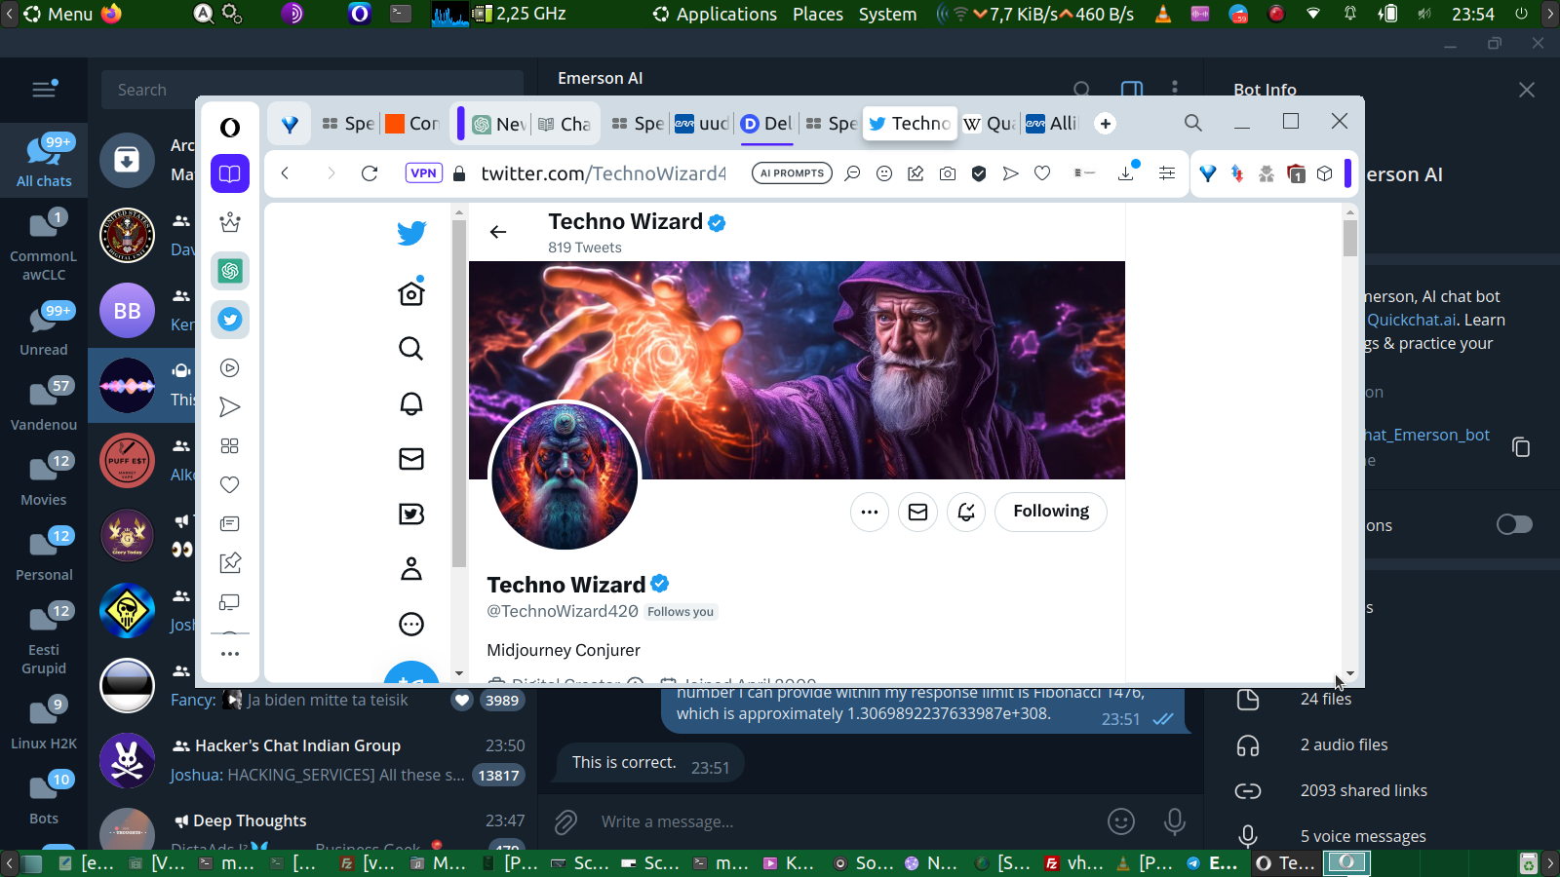
Task: Open the Telegram hamburger menu
Action: pyautogui.click(x=44, y=90)
